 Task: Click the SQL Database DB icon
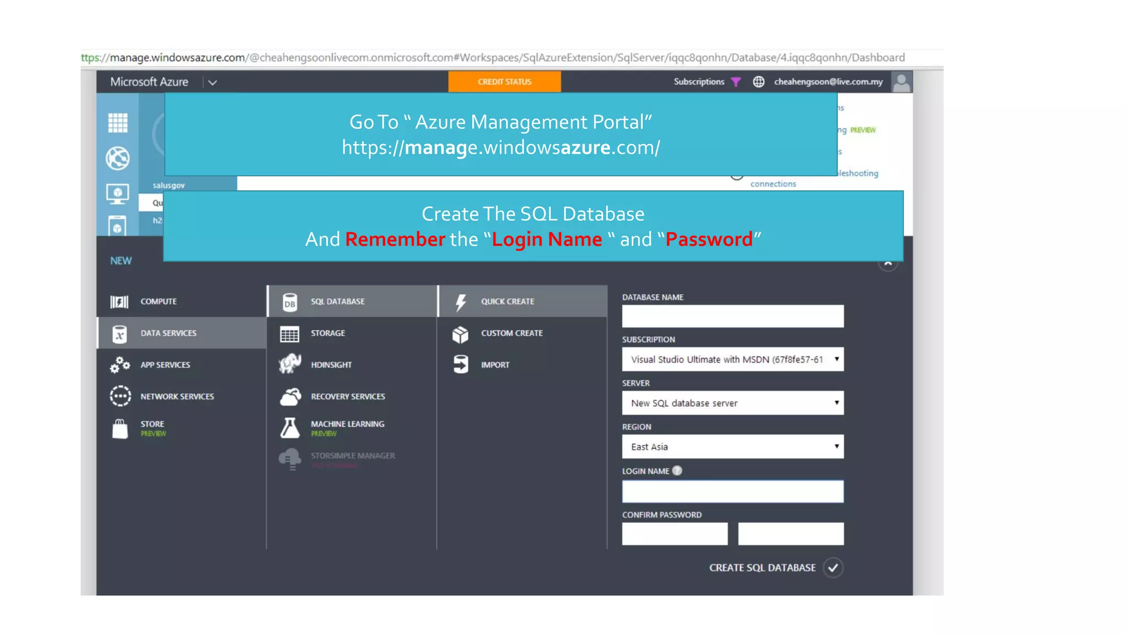coord(290,302)
